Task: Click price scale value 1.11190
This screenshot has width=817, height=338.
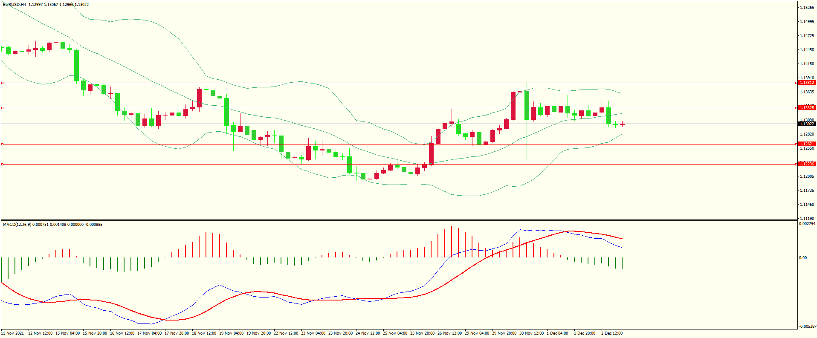Action: click(807, 218)
